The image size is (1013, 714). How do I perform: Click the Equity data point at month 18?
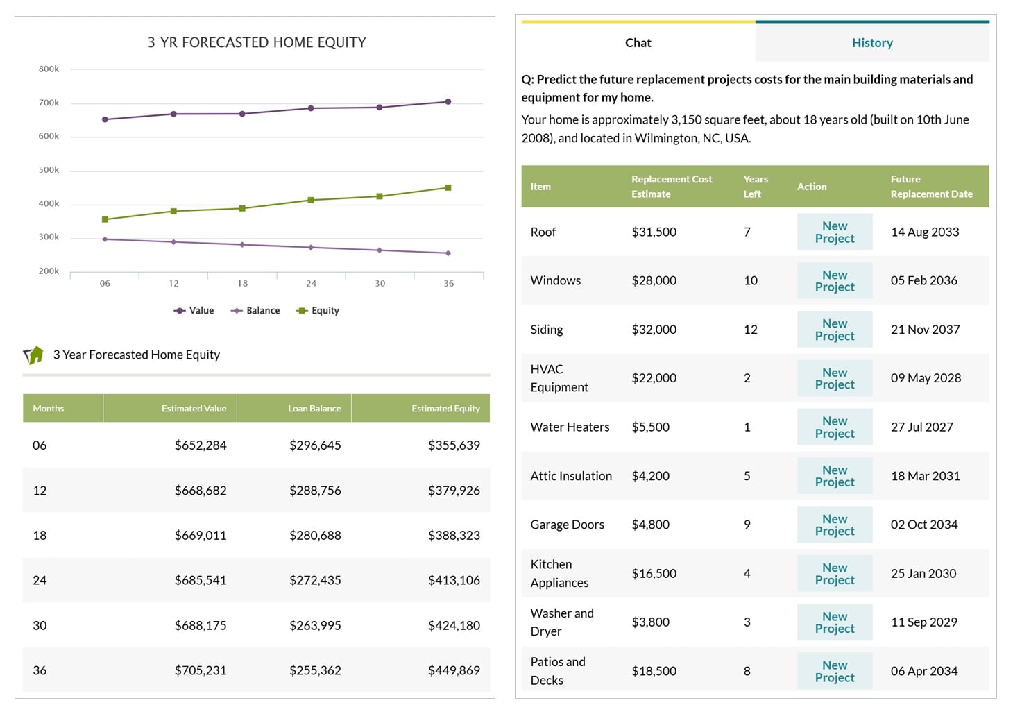[x=242, y=207]
